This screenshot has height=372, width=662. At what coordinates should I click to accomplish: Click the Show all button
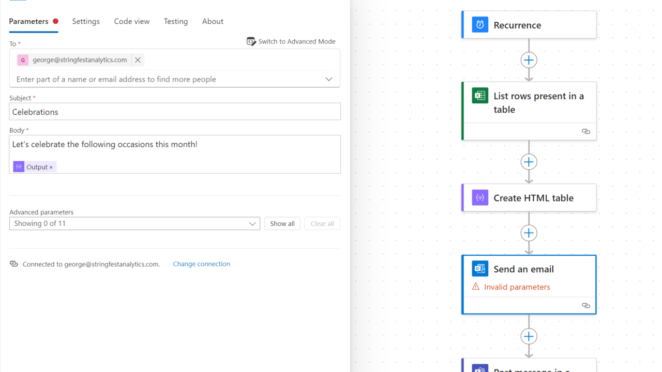click(282, 224)
